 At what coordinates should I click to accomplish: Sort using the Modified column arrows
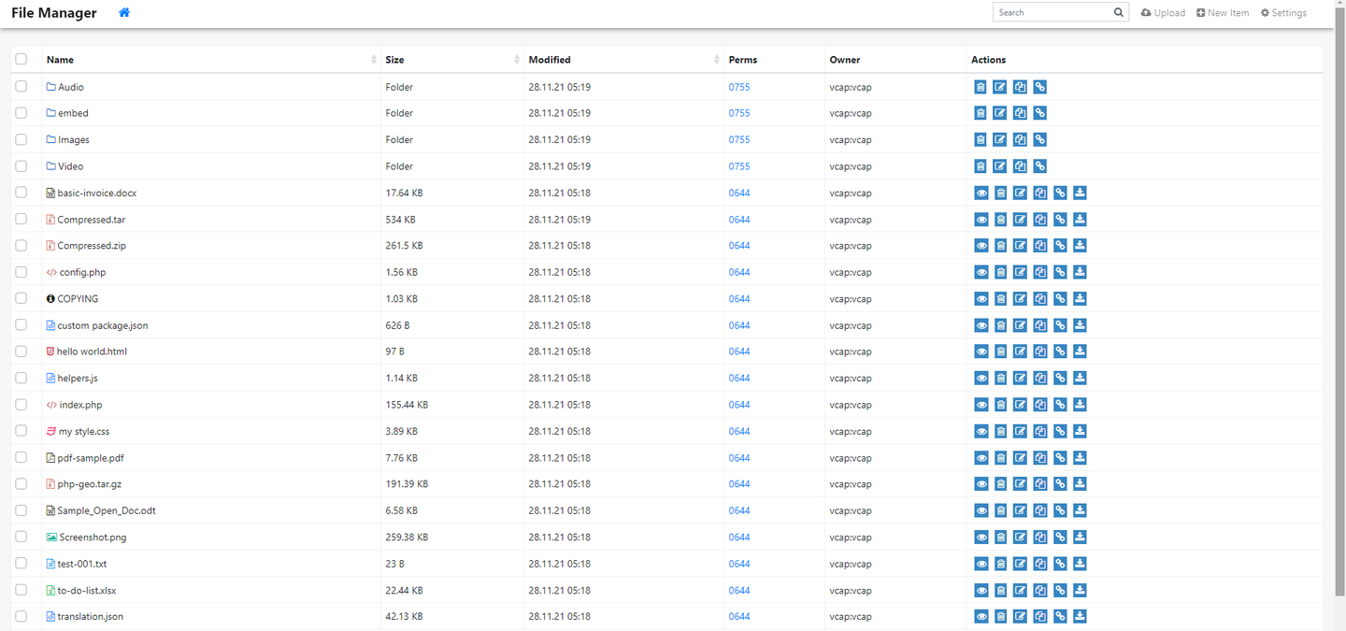(717, 60)
